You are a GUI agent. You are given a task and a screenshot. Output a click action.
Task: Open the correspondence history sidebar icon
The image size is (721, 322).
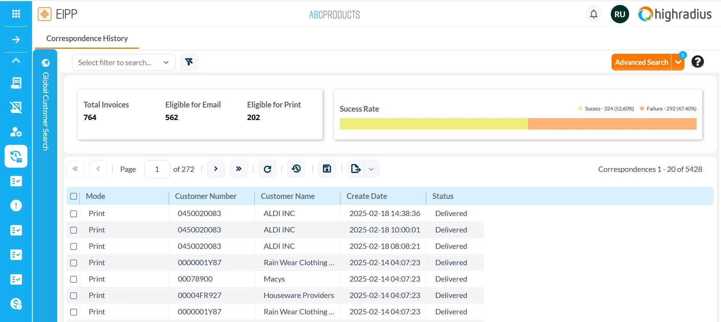[16, 156]
